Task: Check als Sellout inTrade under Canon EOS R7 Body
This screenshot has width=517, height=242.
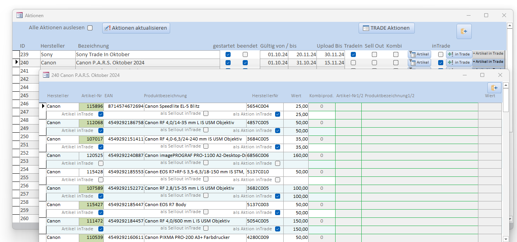Action: point(206,212)
